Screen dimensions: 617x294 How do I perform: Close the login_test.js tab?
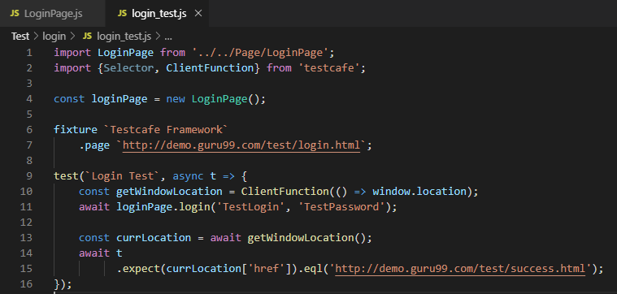pos(198,13)
